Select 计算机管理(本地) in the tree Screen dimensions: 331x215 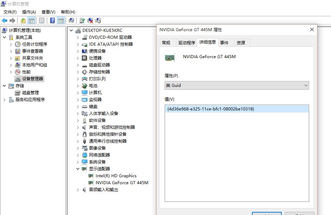coord(25,30)
